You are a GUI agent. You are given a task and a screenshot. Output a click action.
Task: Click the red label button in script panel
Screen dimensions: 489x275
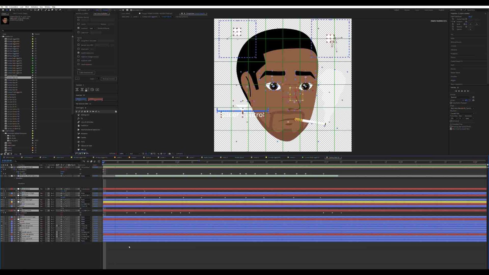[x=95, y=99]
